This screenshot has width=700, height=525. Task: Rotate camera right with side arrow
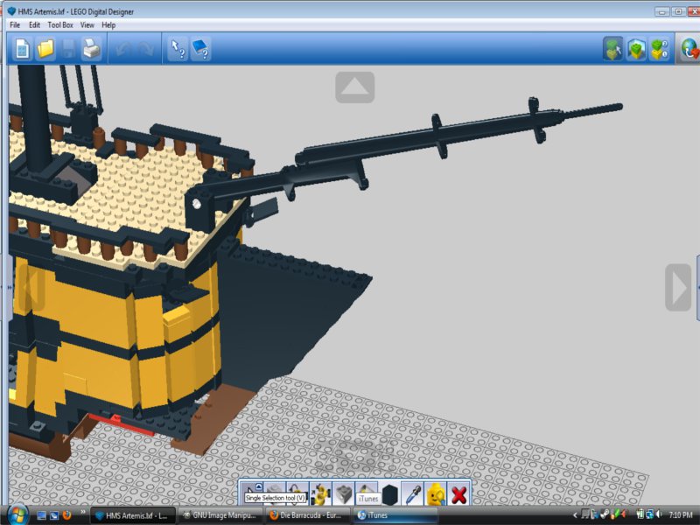[677, 287]
